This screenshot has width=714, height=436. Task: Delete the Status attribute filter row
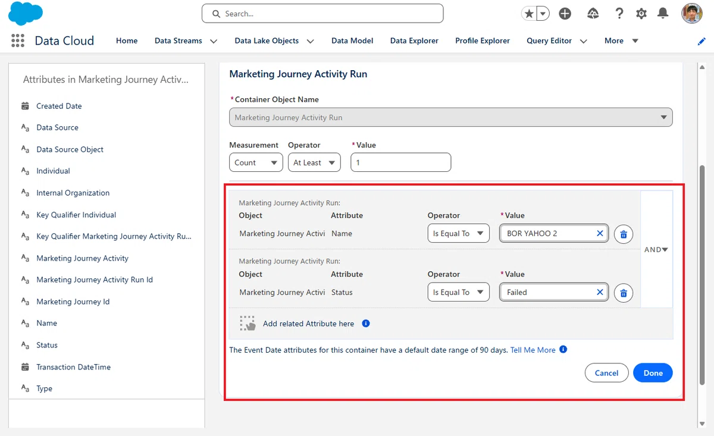tap(624, 293)
